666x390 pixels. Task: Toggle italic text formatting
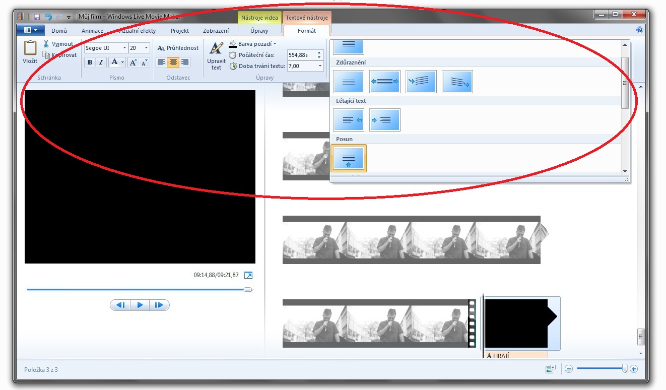[101, 62]
